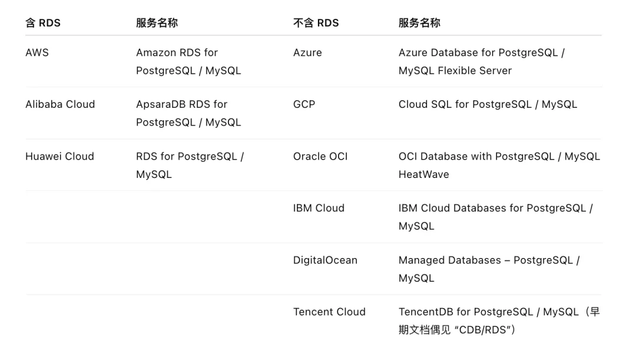
Task: Select the GCP provider cell
Action: click(304, 104)
